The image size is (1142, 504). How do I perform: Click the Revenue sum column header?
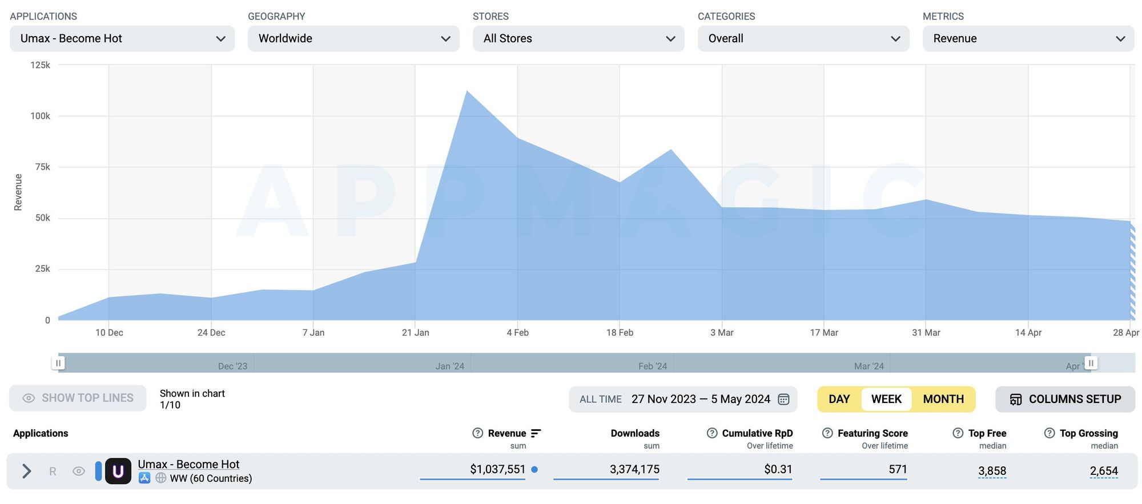pyautogui.click(x=507, y=433)
